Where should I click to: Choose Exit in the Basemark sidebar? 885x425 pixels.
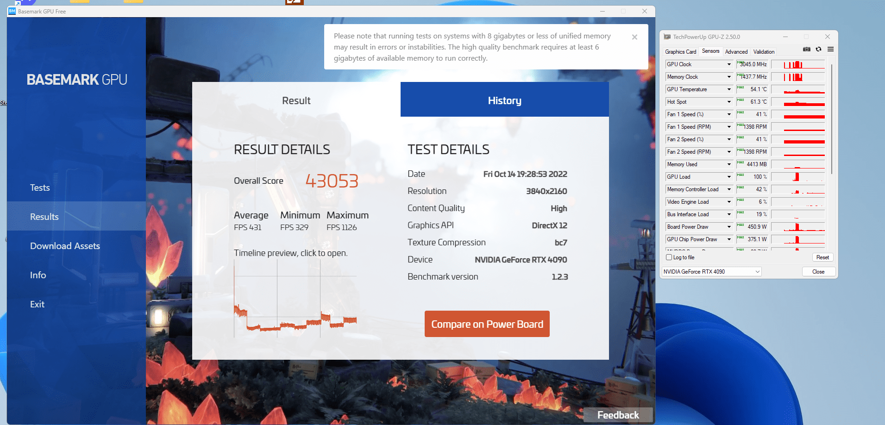(x=76, y=304)
